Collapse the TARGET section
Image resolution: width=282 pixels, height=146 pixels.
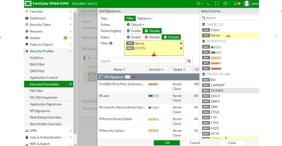(x=204, y=25)
